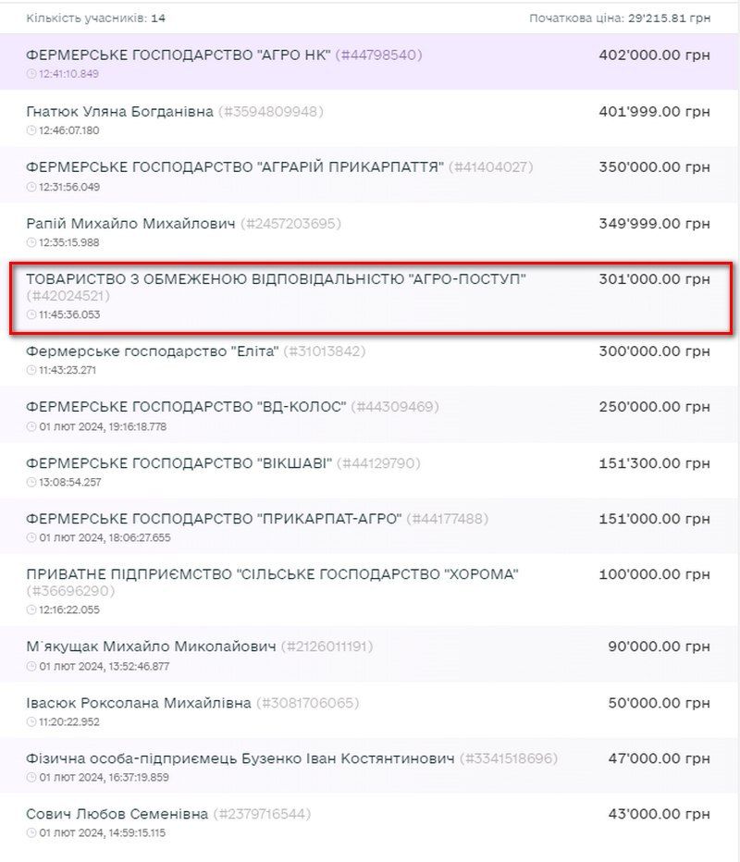740x862 pixels.
Task: Click clock icon beside 12:35:15.988 timestamp
Action: coord(31,242)
